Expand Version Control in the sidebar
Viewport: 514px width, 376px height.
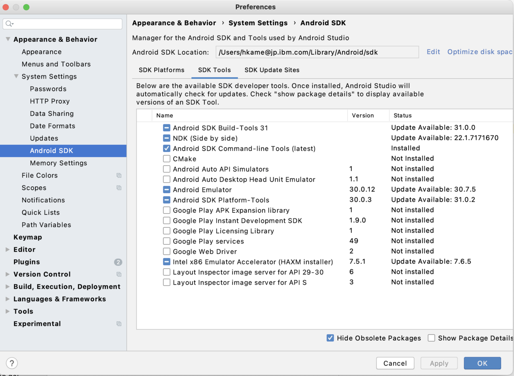click(x=8, y=274)
